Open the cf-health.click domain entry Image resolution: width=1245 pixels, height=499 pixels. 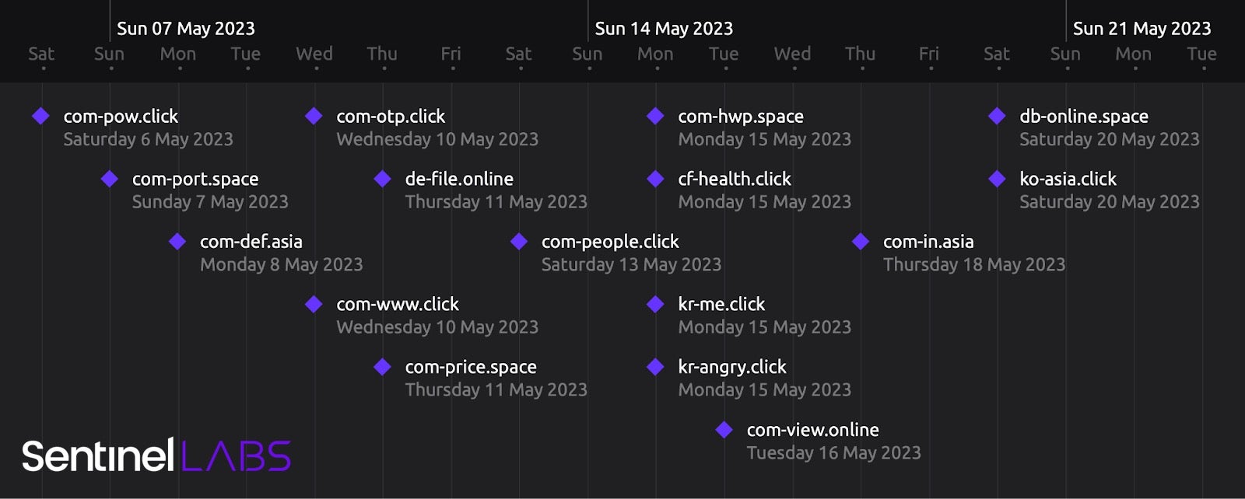click(x=734, y=179)
